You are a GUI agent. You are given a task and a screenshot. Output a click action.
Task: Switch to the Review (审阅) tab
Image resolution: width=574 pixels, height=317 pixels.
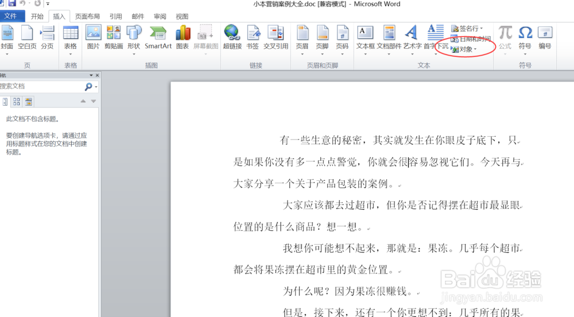pos(160,17)
